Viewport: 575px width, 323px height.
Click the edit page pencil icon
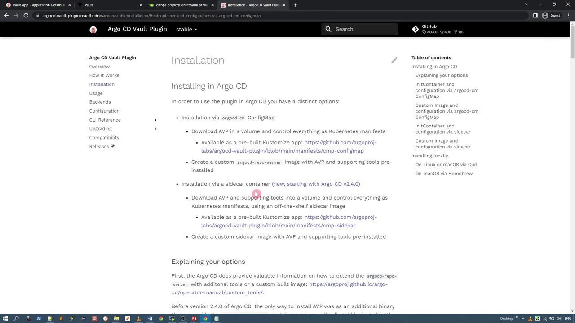pyautogui.click(x=394, y=60)
